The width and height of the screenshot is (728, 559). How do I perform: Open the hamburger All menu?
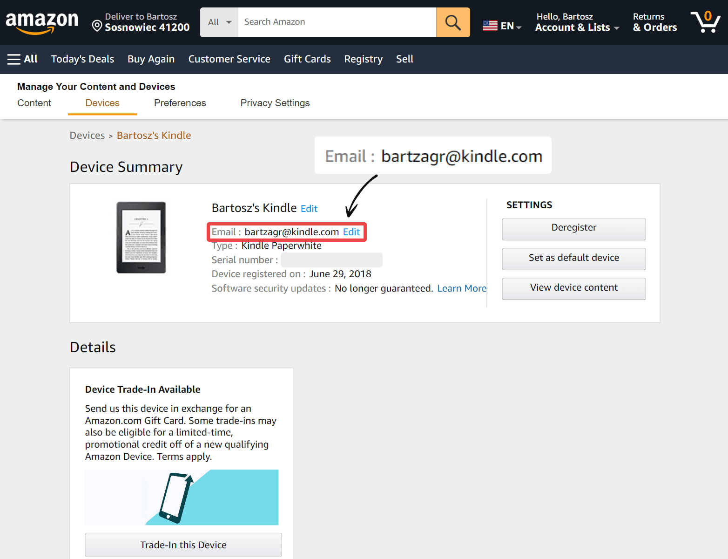pyautogui.click(x=22, y=59)
